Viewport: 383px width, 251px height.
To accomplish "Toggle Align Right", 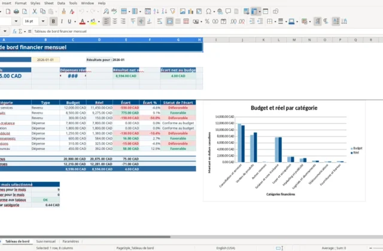I will tap(123, 22).
